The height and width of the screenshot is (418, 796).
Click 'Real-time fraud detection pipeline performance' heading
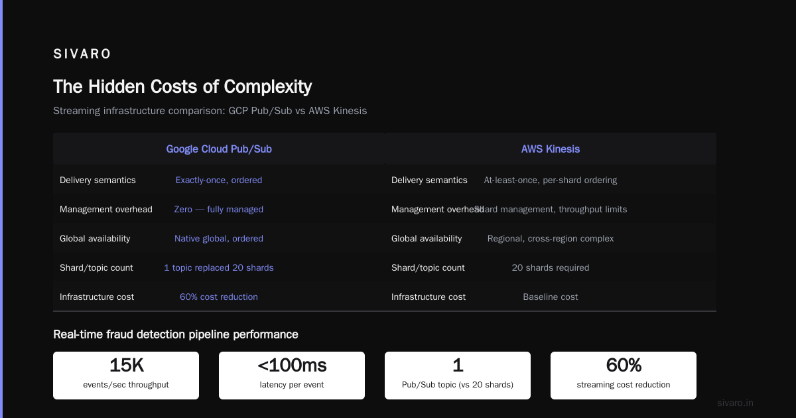176,334
